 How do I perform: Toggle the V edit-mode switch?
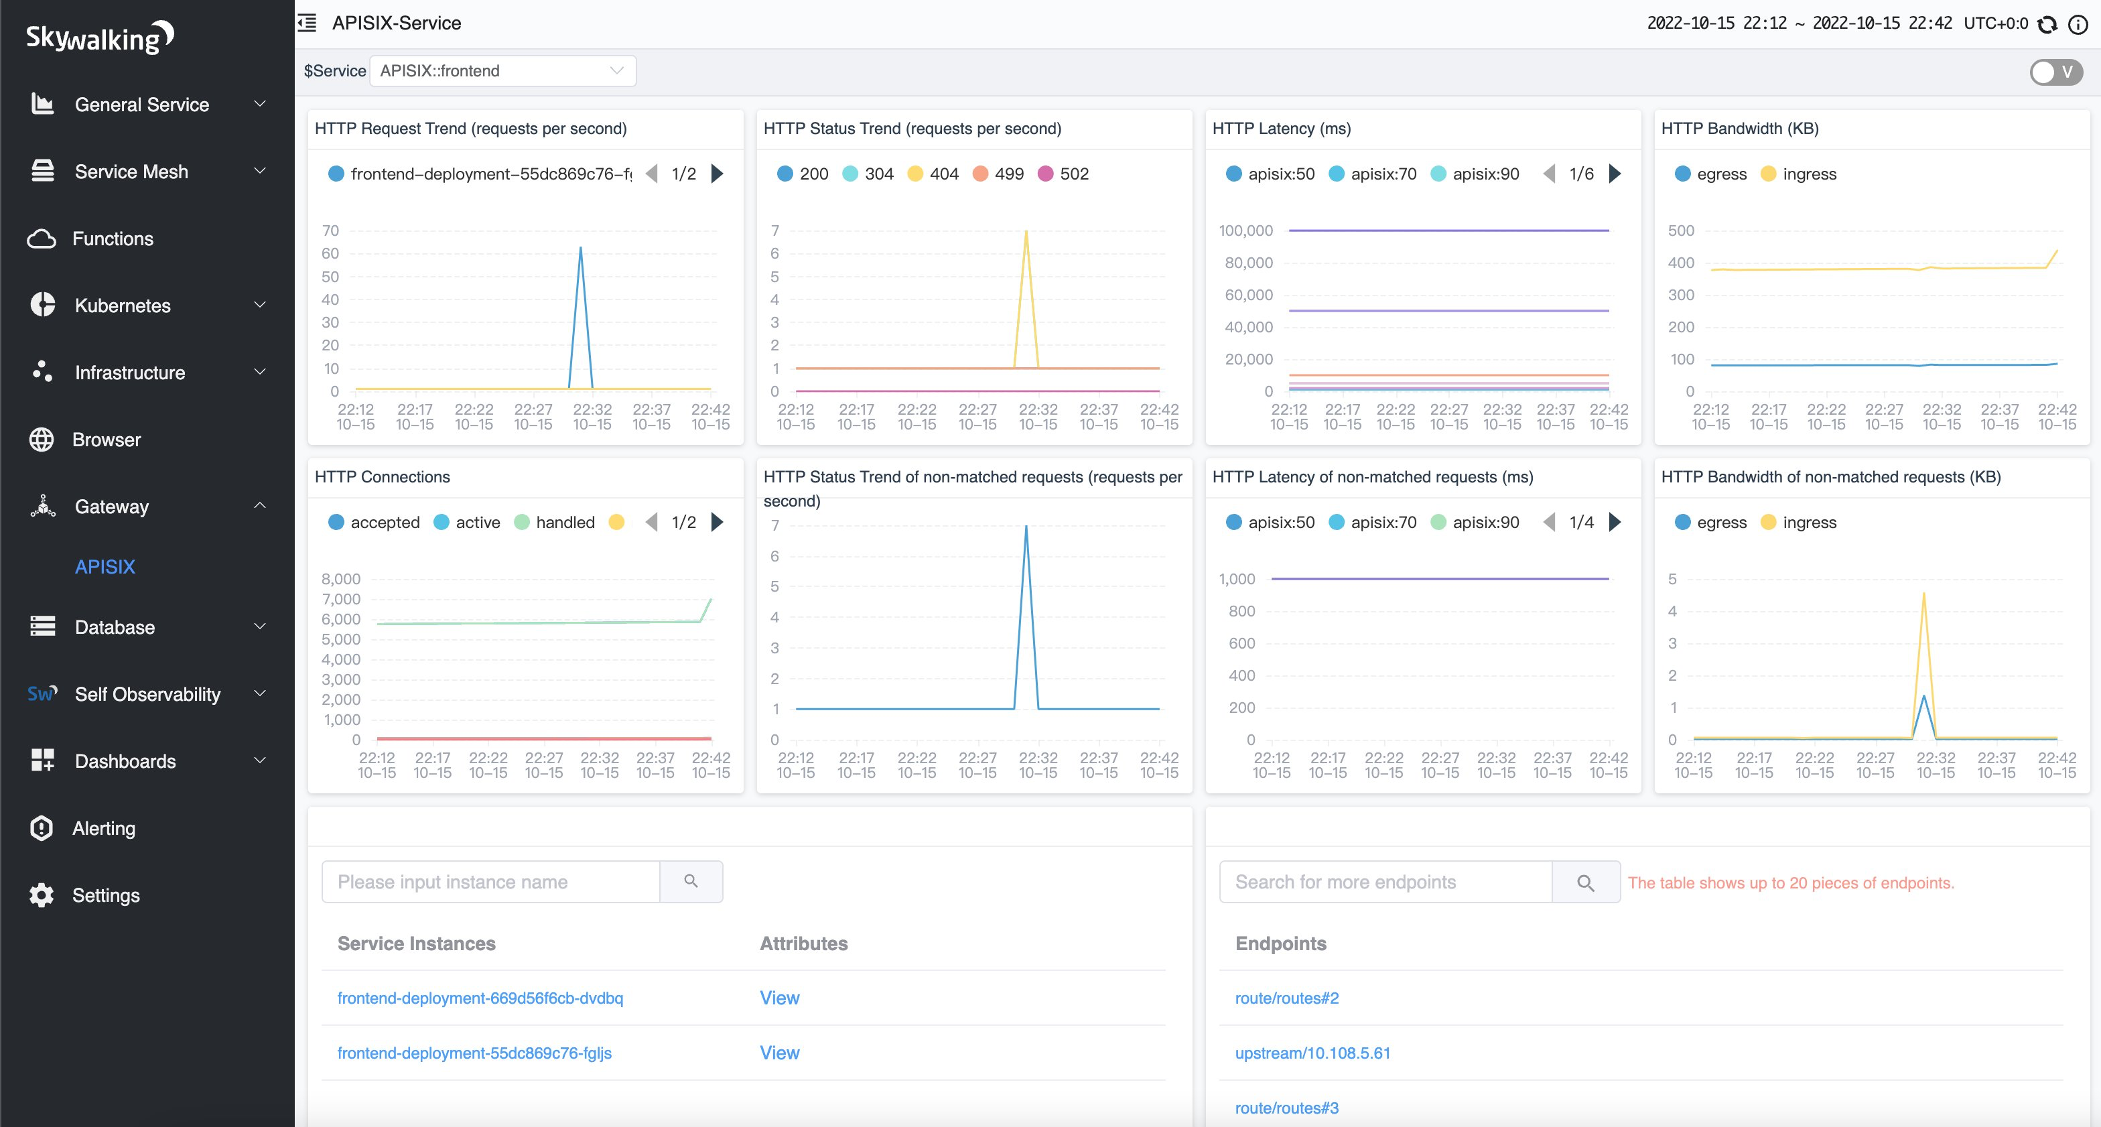pyautogui.click(x=2055, y=72)
